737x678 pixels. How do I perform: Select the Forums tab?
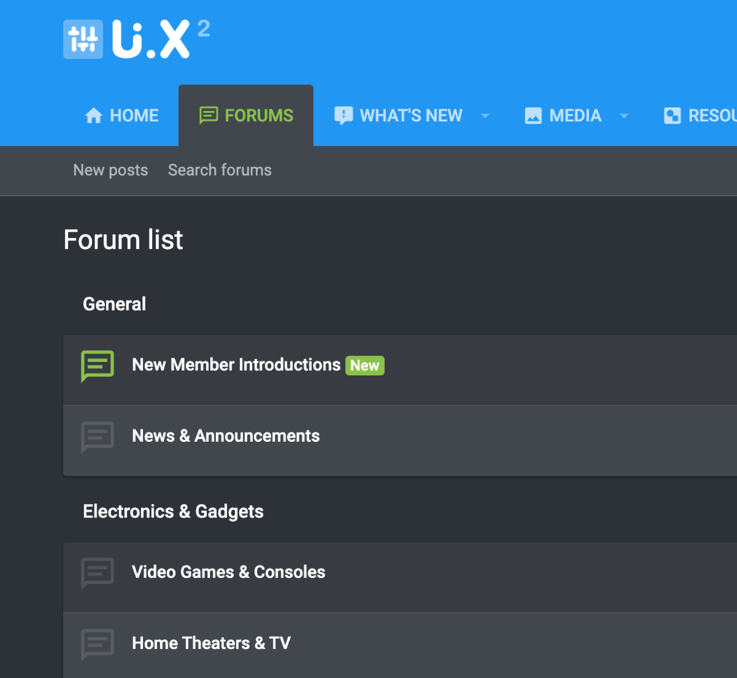coord(258,116)
